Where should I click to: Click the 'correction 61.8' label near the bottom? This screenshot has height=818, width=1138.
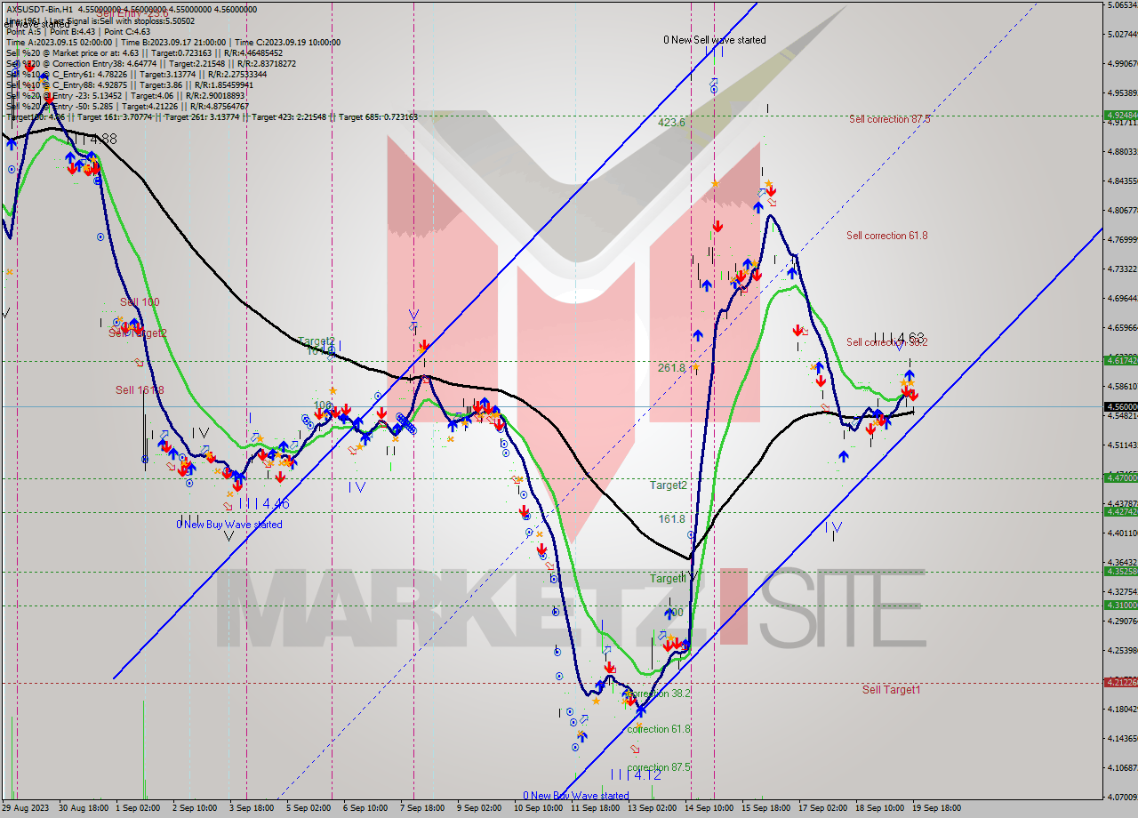[x=659, y=729]
